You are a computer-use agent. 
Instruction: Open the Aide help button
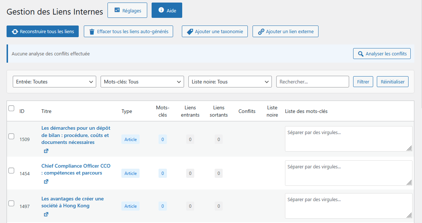pyautogui.click(x=167, y=11)
